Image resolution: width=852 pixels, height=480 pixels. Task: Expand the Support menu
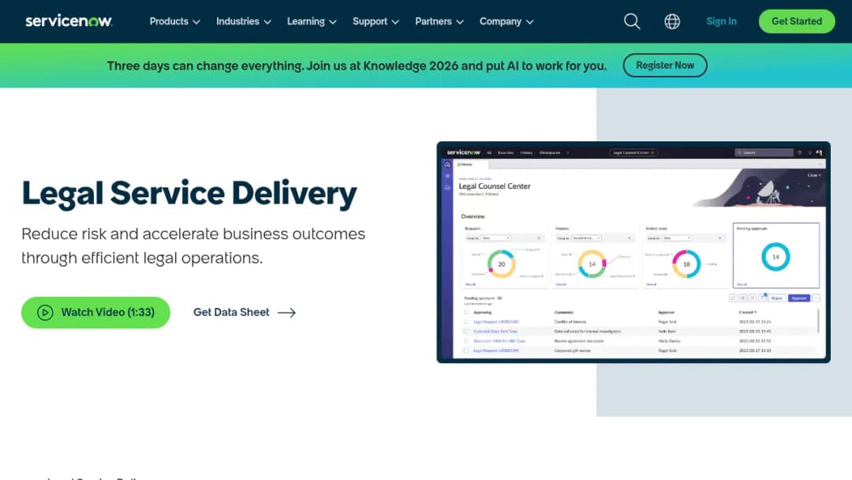point(376,21)
